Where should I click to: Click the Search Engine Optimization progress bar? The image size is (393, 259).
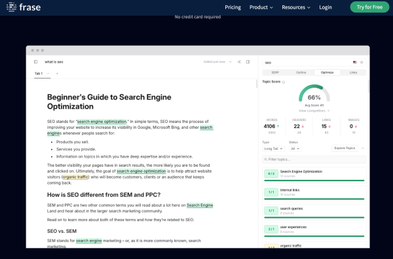[314, 181]
